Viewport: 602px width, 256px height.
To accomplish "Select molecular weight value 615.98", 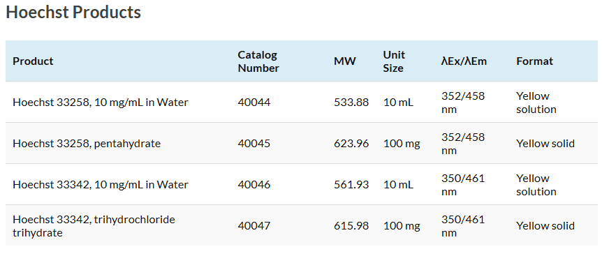I will coord(351,226).
